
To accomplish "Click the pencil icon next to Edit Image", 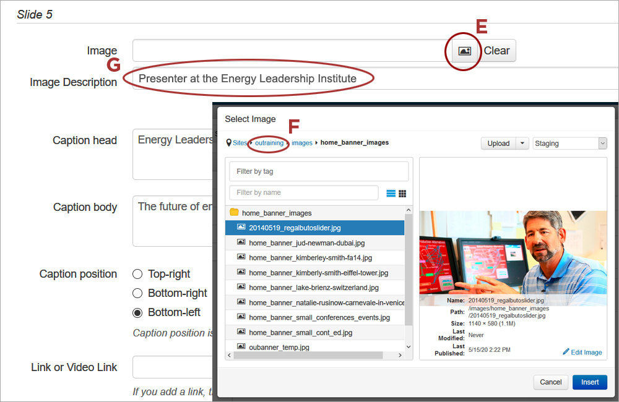I will point(568,352).
